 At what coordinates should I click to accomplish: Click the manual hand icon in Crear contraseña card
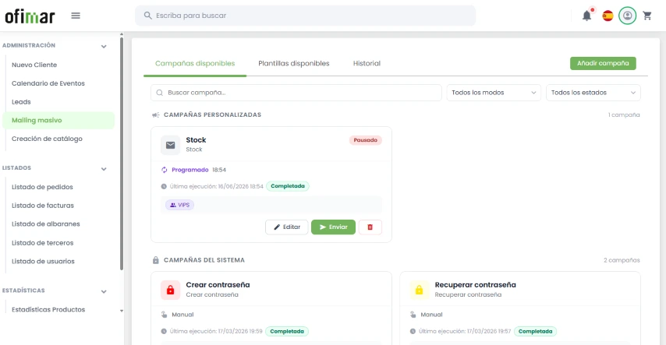(165, 315)
